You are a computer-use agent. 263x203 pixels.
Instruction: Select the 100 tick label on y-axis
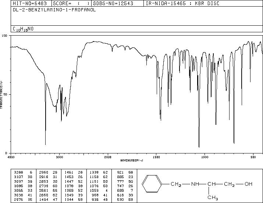(x=5, y=36)
